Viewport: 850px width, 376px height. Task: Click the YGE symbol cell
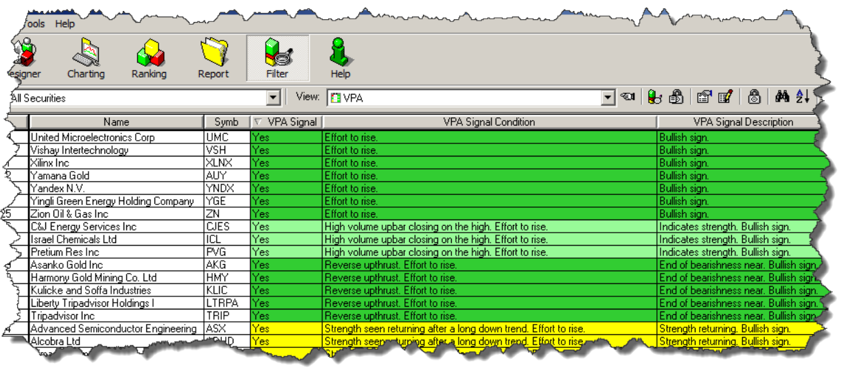pos(227,201)
